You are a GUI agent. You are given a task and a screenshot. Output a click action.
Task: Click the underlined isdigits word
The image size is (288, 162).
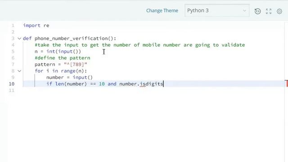pos(151,84)
